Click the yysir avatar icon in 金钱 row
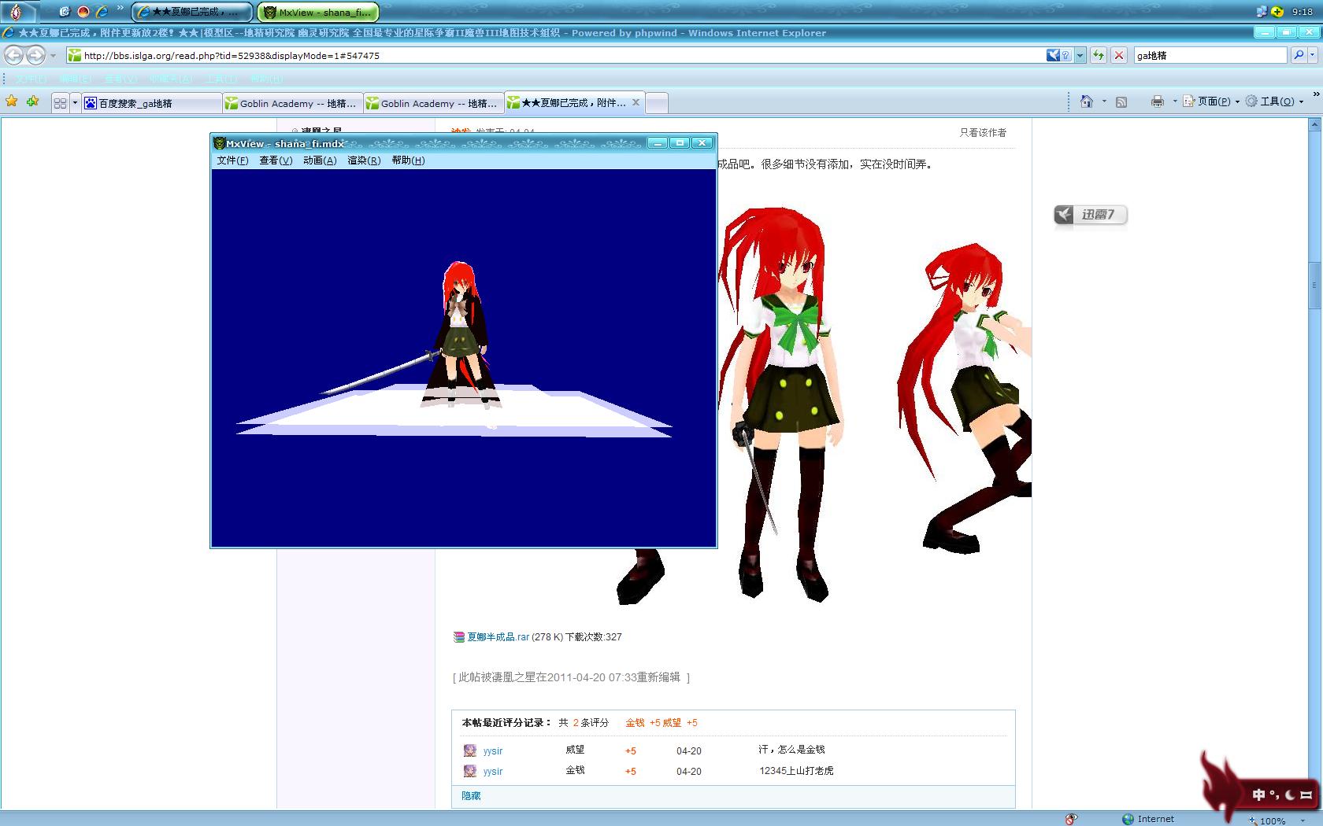This screenshot has height=826, width=1323. coord(470,771)
